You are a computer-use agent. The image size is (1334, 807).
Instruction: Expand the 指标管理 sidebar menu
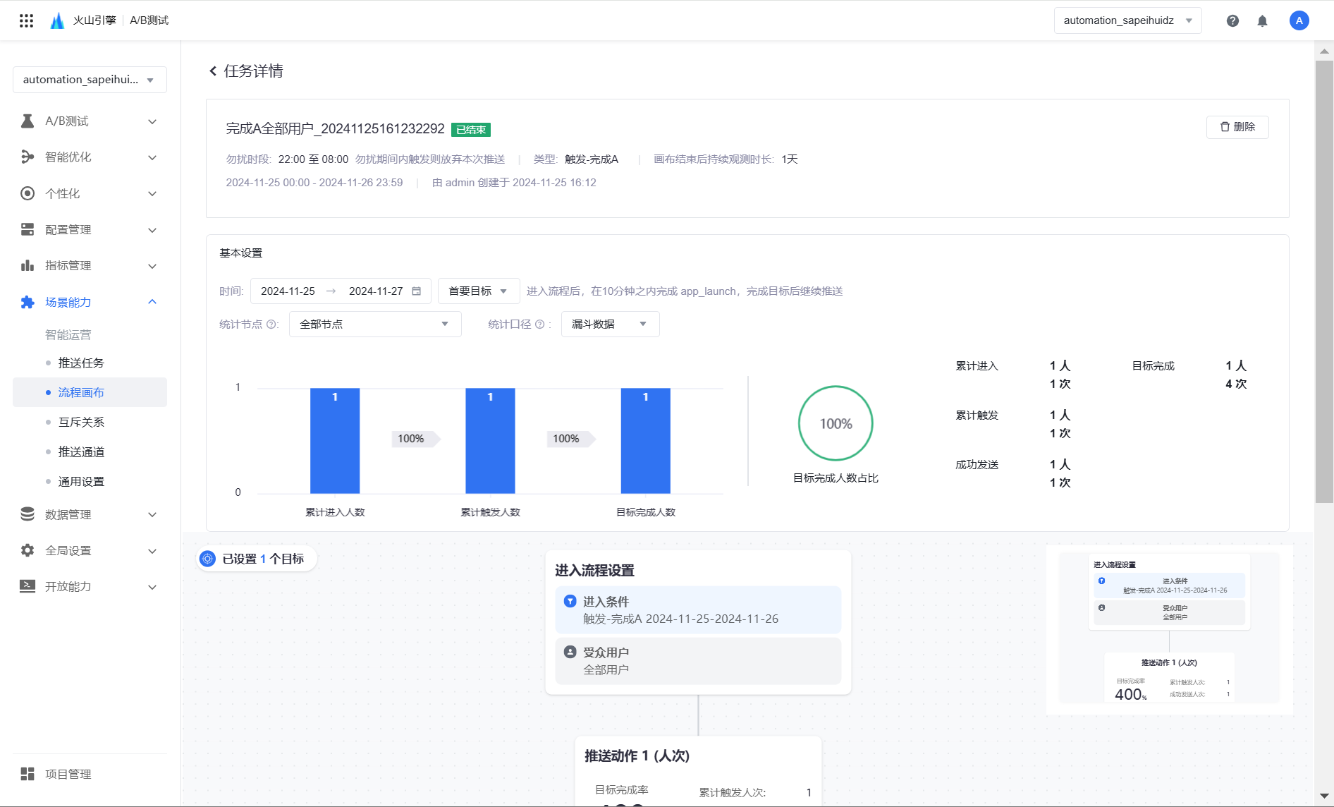click(152, 266)
